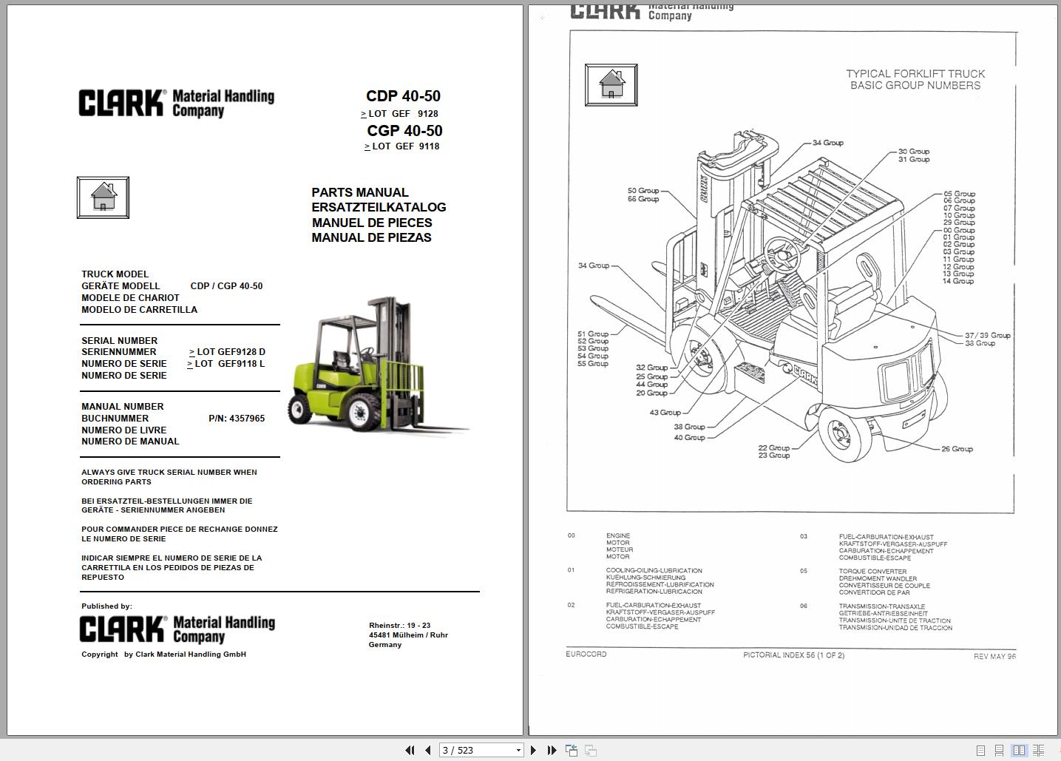Click the Clark logo at cover top
The height and width of the screenshot is (761, 1061).
[x=176, y=104]
